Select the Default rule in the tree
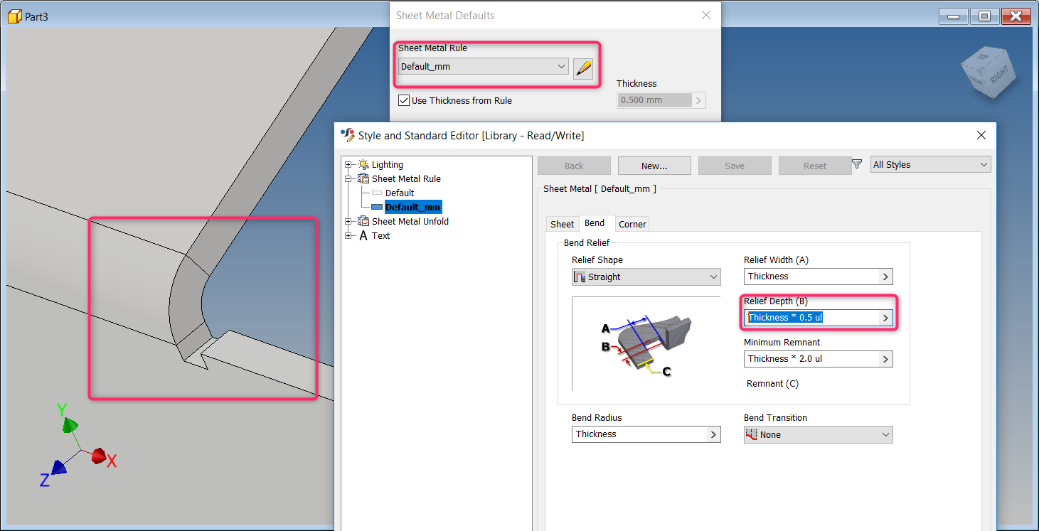Image resolution: width=1039 pixels, height=531 pixels. [400, 193]
